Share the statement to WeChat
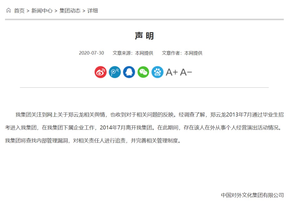Viewport: 301px width, 205px height. (143, 72)
